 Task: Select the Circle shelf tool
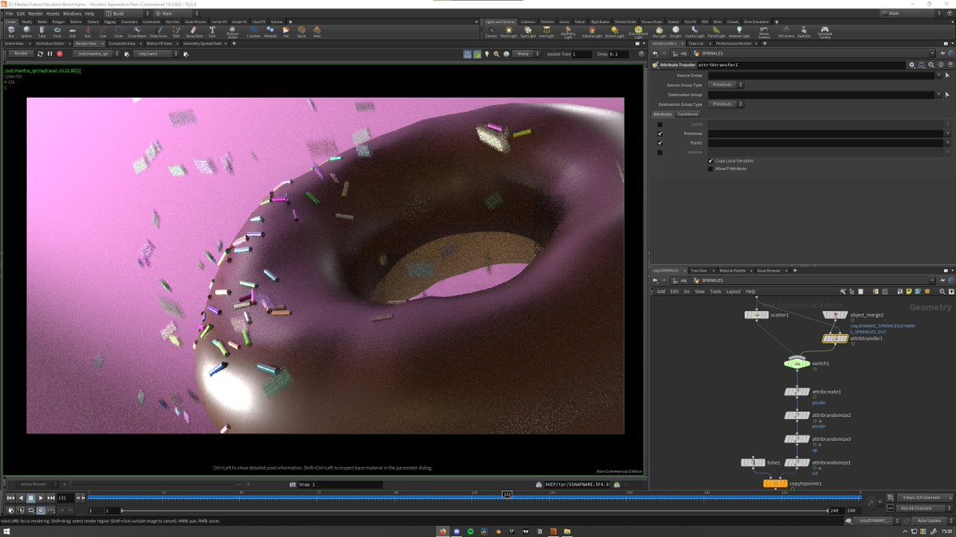click(x=118, y=32)
